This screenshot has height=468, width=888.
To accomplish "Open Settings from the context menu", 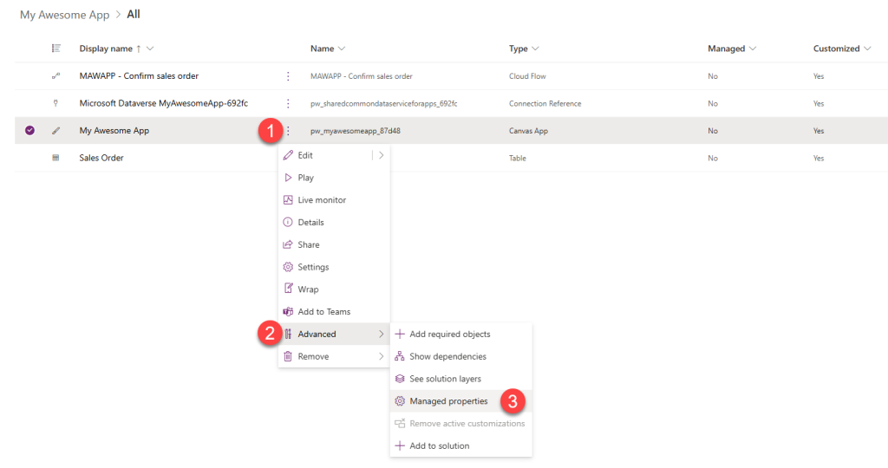I will (x=334, y=267).
